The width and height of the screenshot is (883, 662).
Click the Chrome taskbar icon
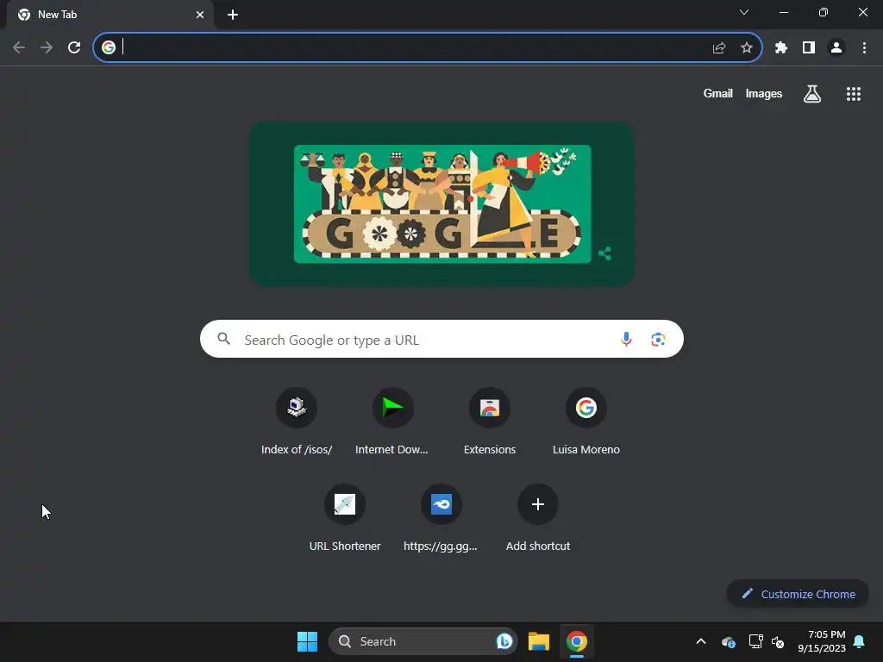point(577,641)
